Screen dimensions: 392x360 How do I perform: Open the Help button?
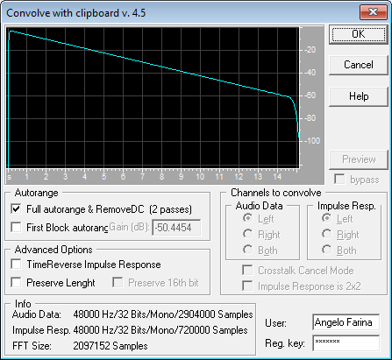(359, 96)
